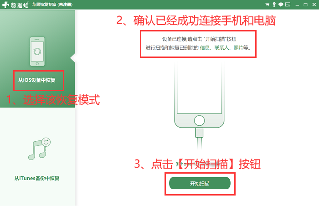The width and height of the screenshot is (319, 206).
Task: Minimize the application window
Action: (297, 5)
